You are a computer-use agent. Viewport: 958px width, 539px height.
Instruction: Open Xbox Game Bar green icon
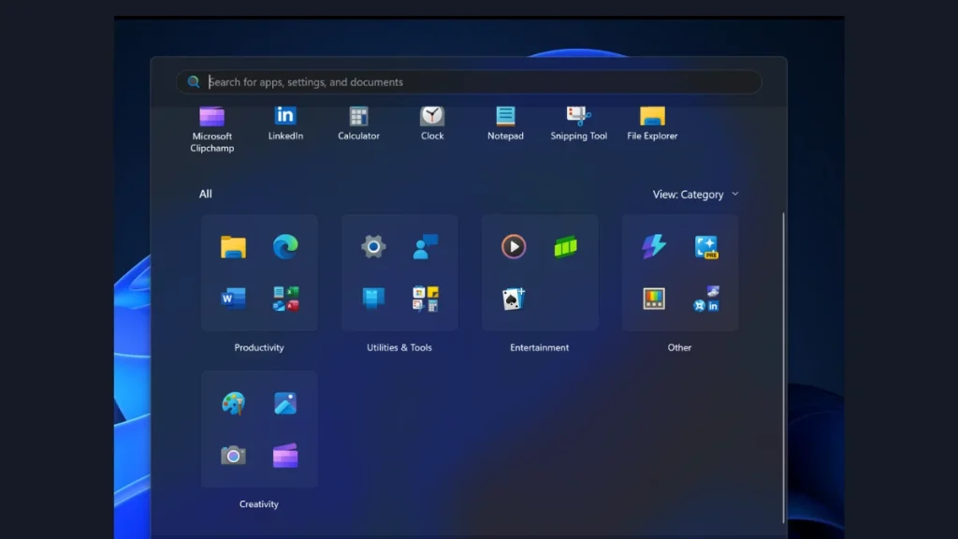[566, 247]
